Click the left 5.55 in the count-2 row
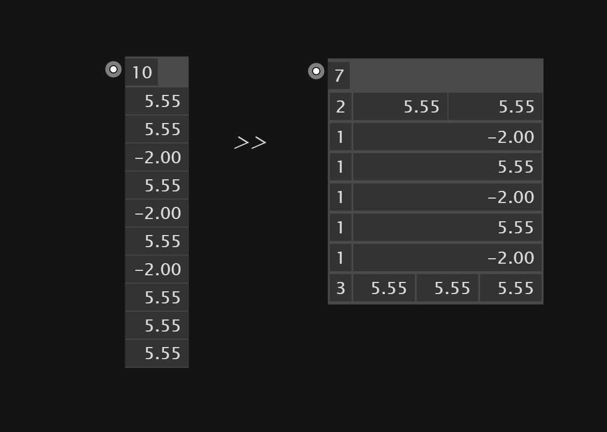This screenshot has width=607, height=432. [x=400, y=106]
